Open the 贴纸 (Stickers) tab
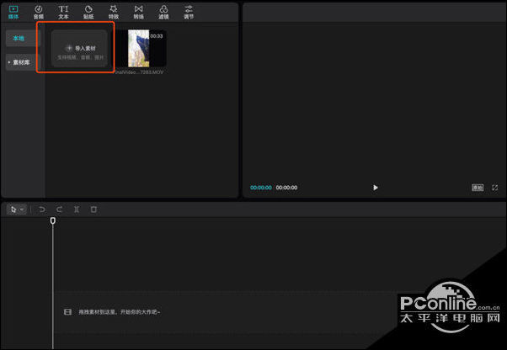The image size is (507, 350). (88, 13)
